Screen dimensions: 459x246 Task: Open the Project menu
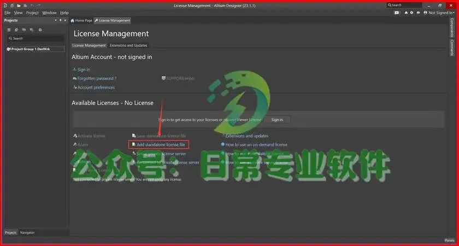coord(32,13)
